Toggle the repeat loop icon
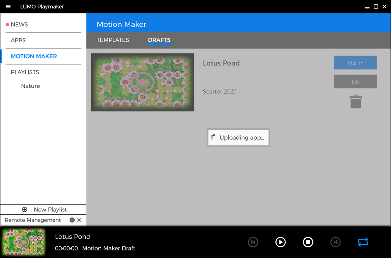The width and height of the screenshot is (391, 258). click(x=363, y=242)
